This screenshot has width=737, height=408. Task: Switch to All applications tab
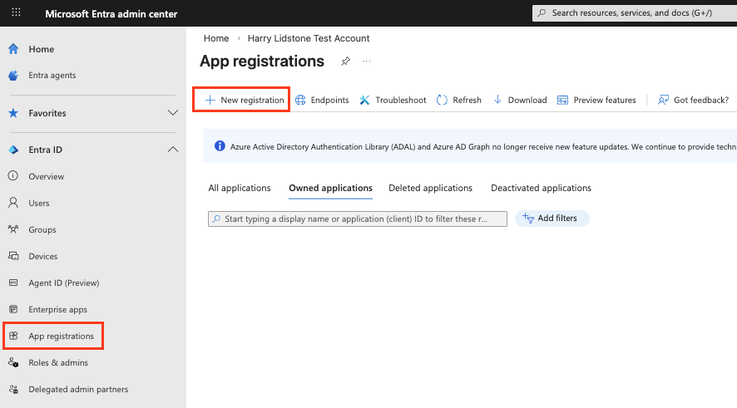[240, 188]
